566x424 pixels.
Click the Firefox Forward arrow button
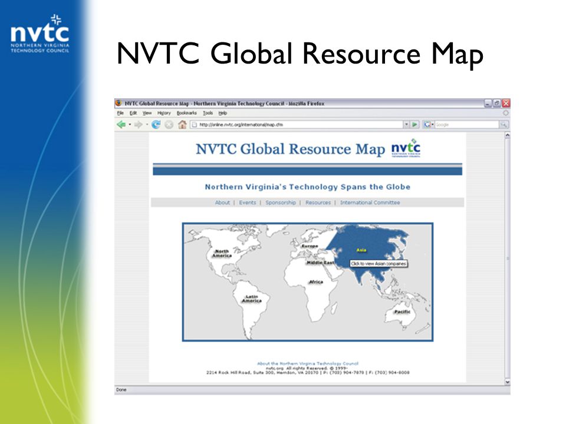pyautogui.click(x=138, y=125)
